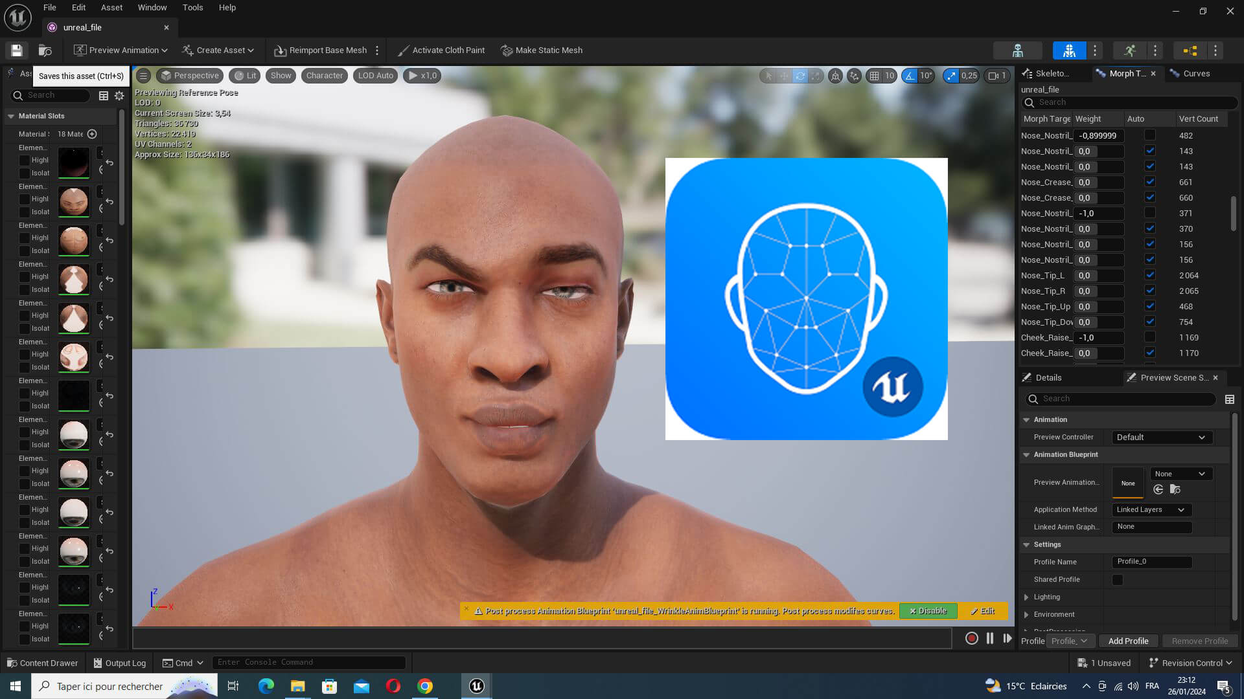Enable the Shared Profile checkbox
Viewport: 1244px width, 699px height.
[1118, 580]
